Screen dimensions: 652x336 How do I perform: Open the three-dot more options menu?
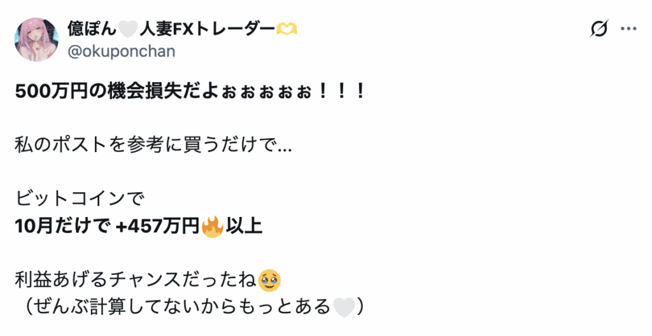click(628, 29)
